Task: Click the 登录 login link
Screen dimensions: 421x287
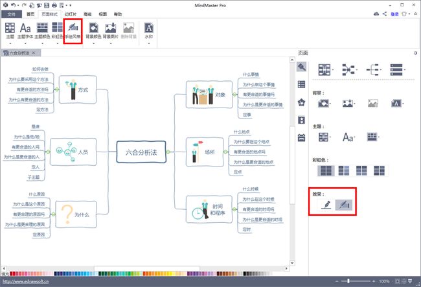Action: click(x=394, y=14)
